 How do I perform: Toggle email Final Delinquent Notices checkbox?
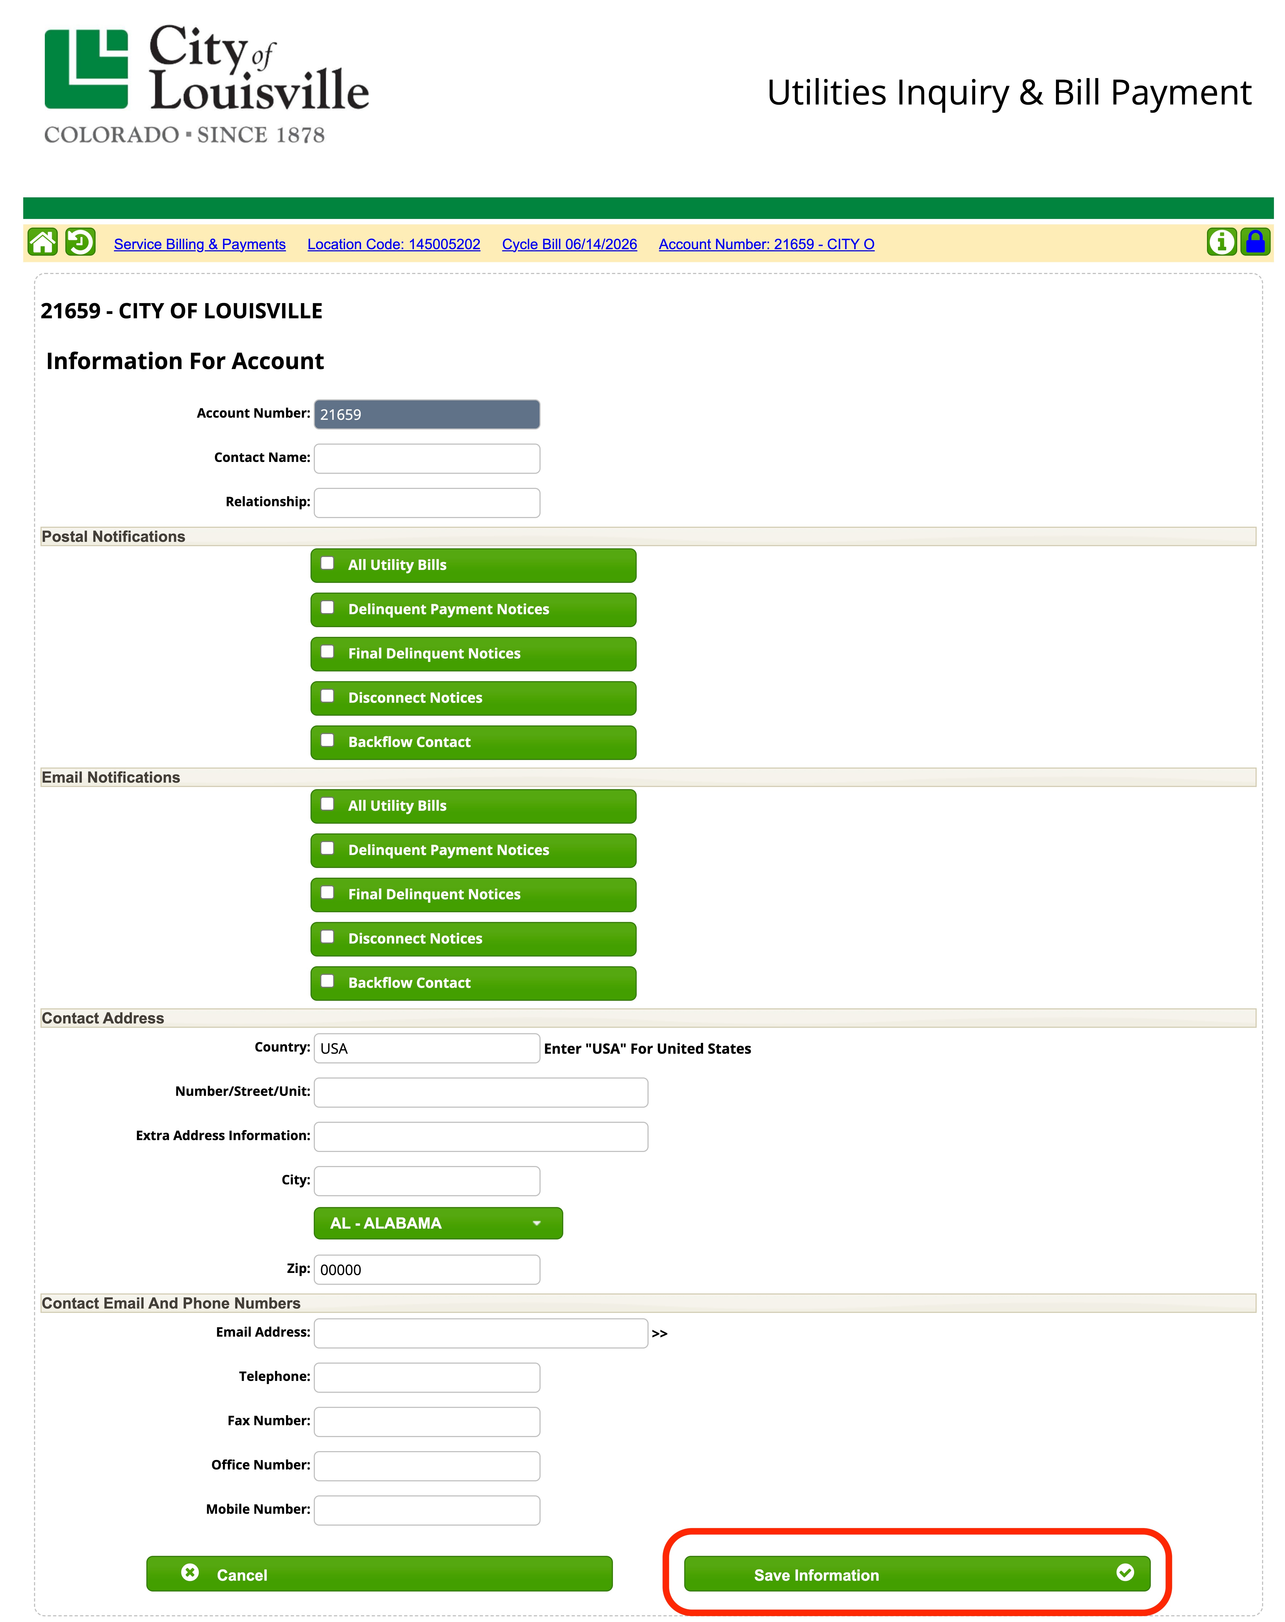(327, 893)
